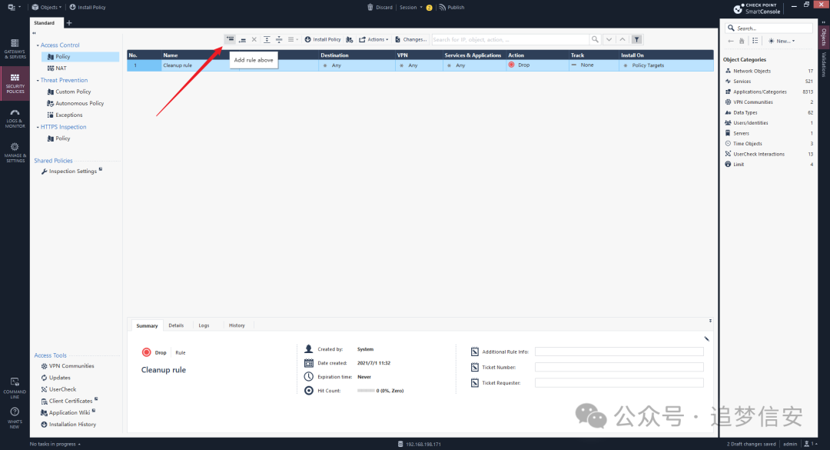Click the magnifier icon in rule search

tap(595, 40)
